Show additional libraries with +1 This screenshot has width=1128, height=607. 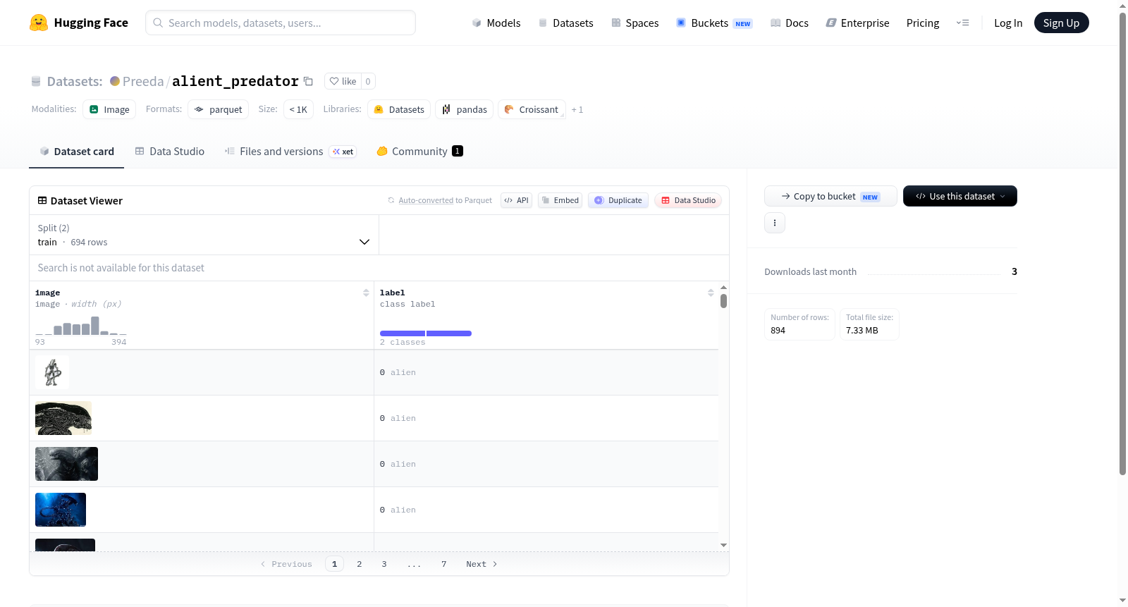pyautogui.click(x=577, y=109)
